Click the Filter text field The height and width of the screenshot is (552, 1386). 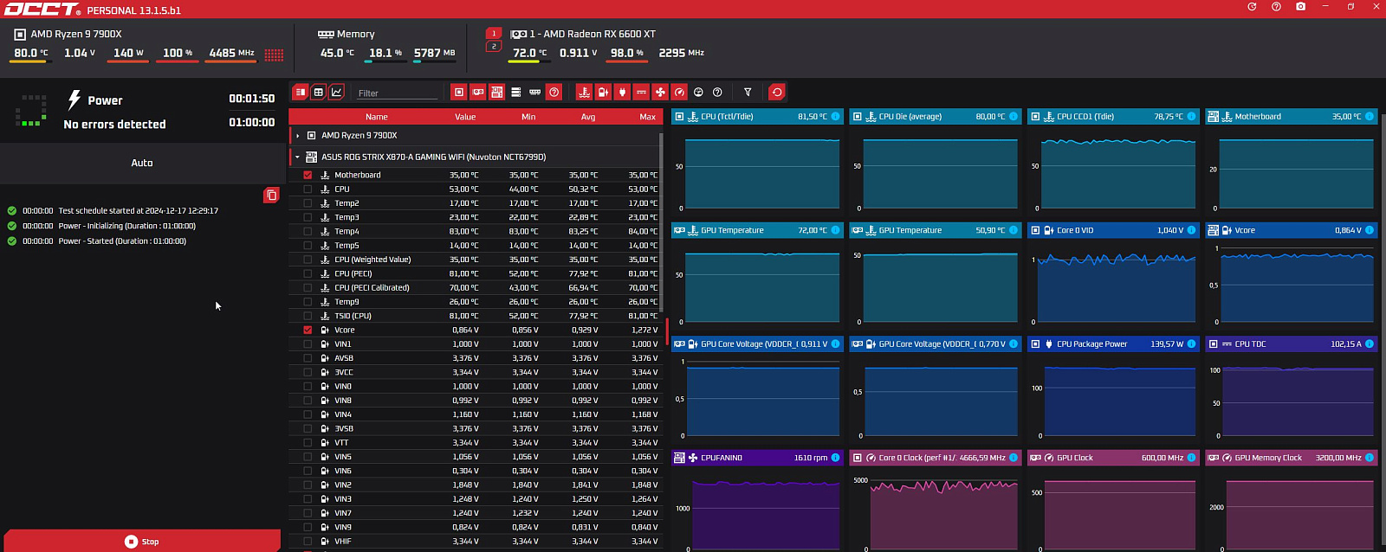[x=398, y=93]
